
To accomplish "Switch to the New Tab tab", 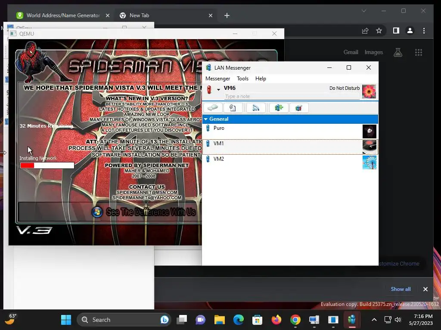I will pos(166,15).
